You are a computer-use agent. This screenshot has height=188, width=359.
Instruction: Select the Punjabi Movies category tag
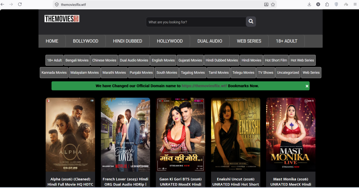(x=141, y=73)
